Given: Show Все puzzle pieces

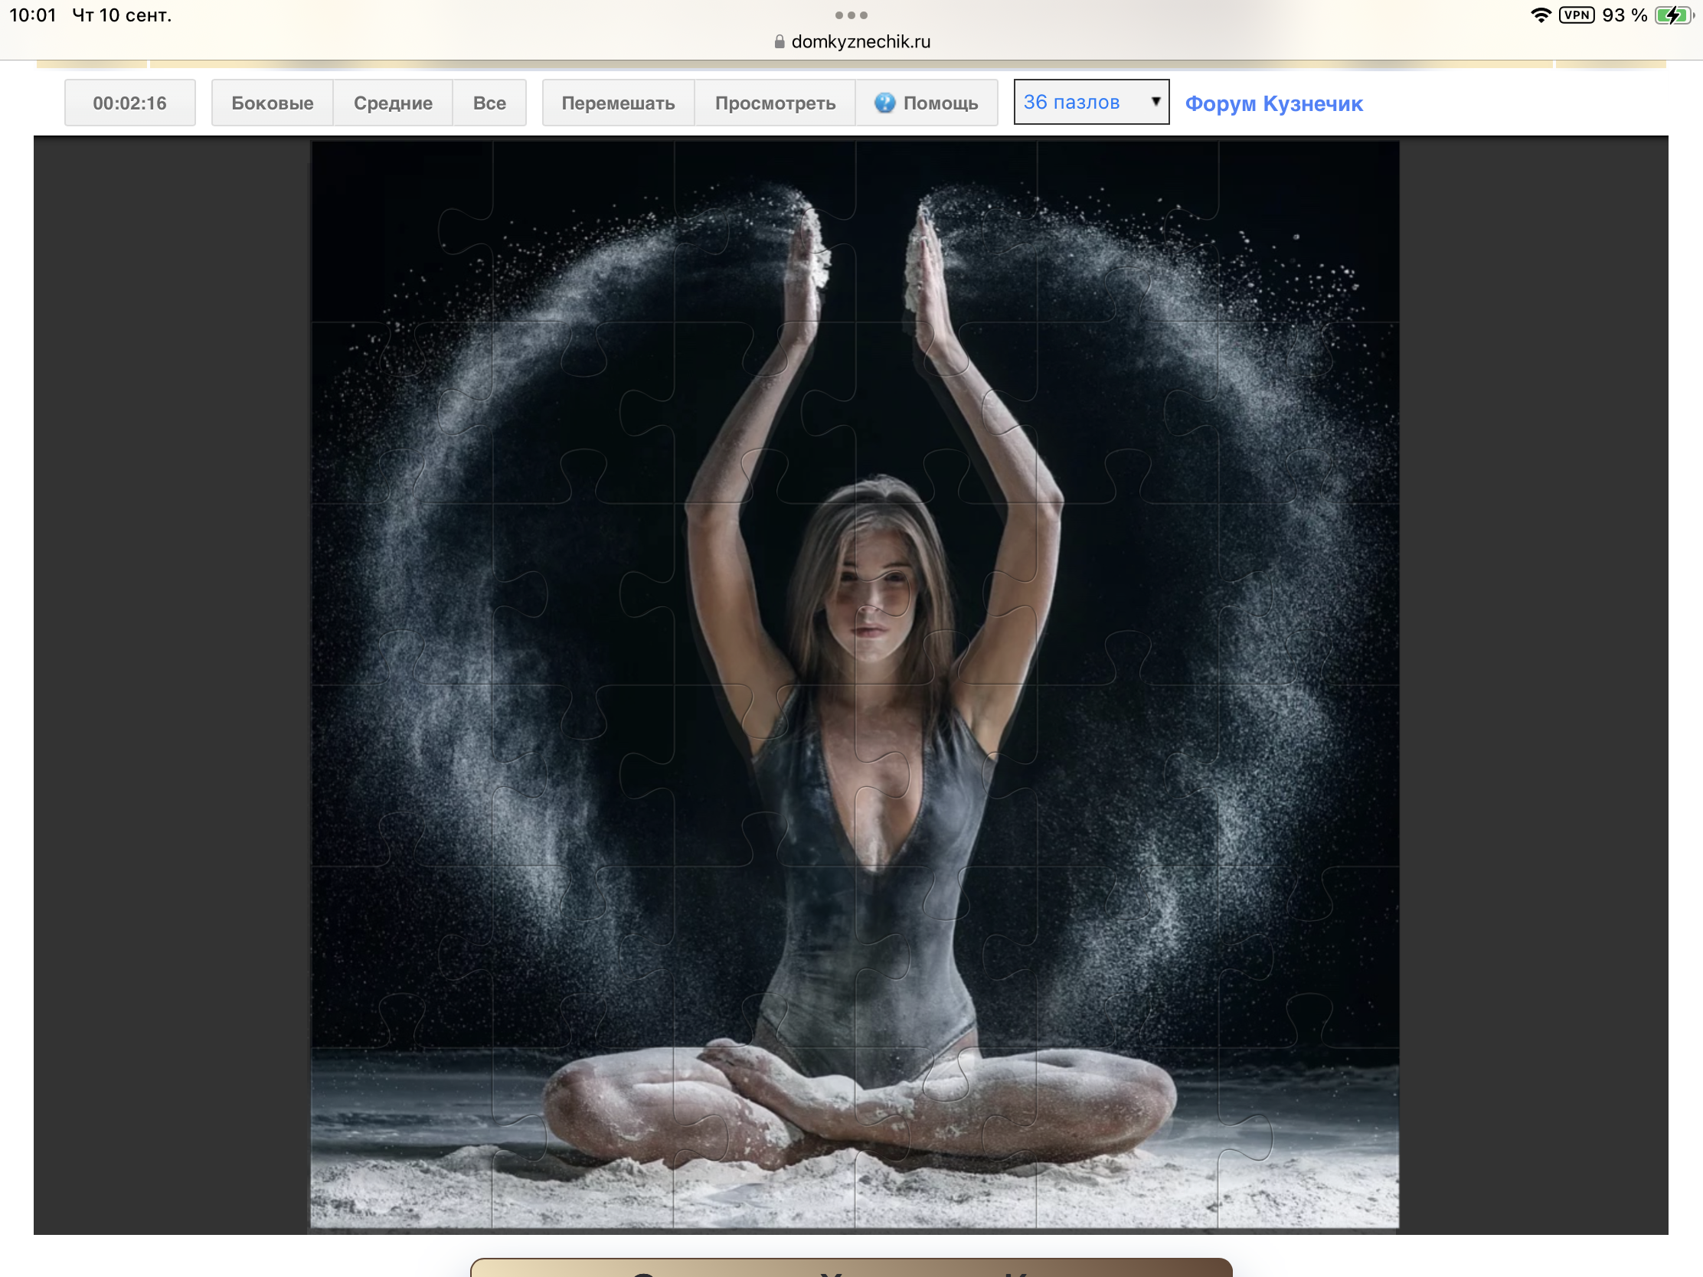Looking at the screenshot, I should (489, 103).
